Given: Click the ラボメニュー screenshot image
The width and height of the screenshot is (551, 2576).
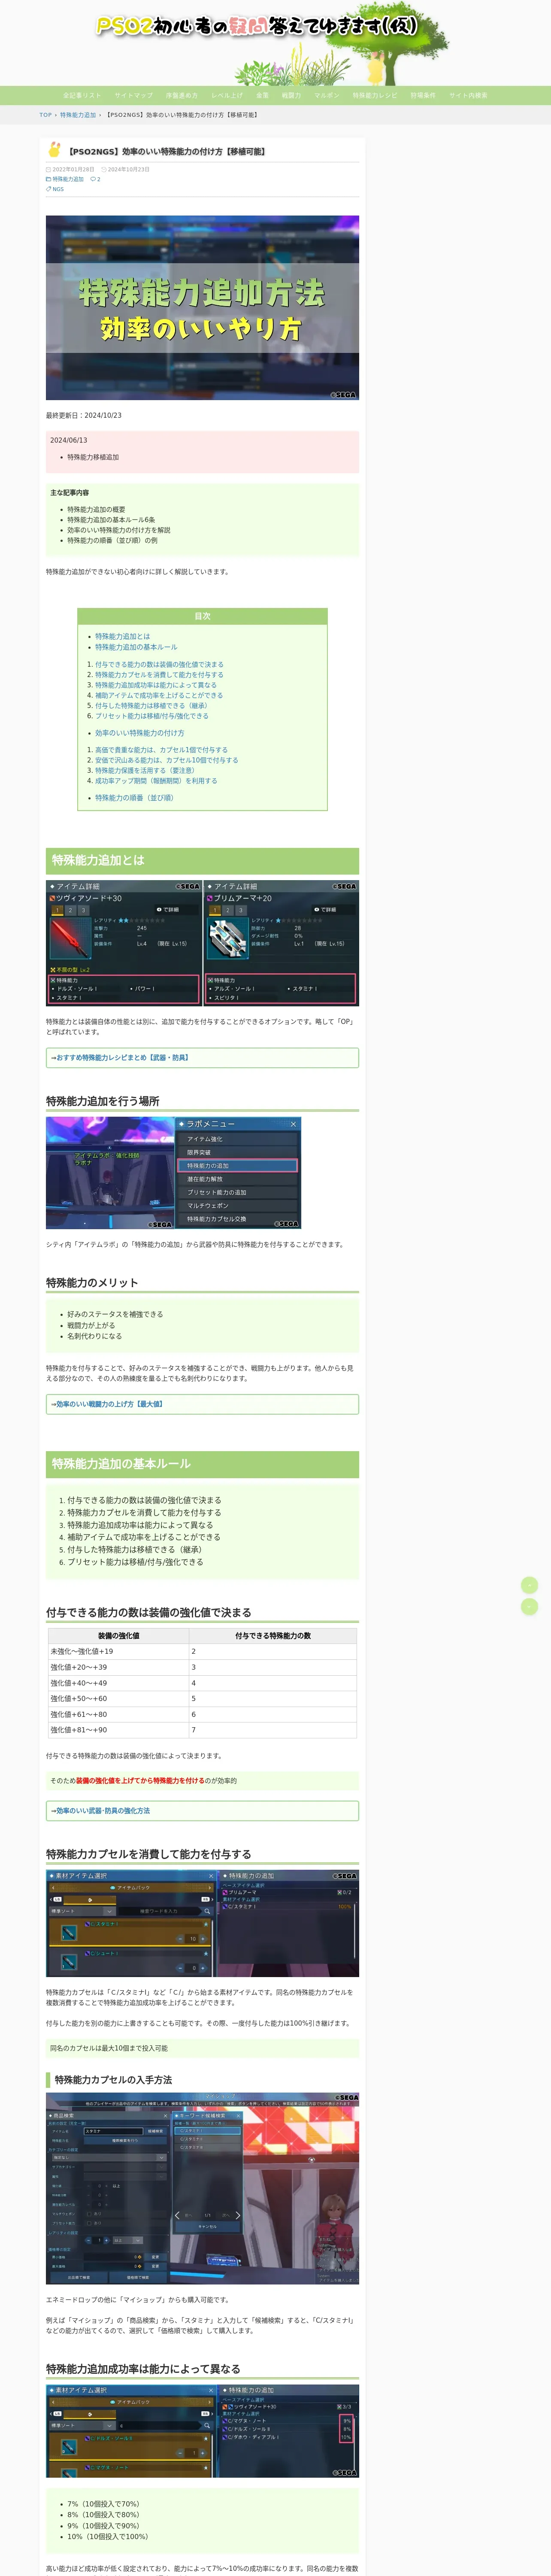Looking at the screenshot, I should [x=238, y=1173].
